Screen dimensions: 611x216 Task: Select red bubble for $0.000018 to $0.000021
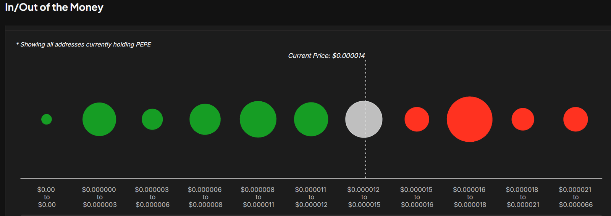(x=523, y=119)
